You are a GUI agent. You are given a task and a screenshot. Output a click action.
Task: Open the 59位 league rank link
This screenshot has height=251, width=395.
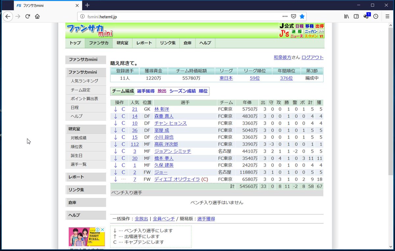[255, 78]
